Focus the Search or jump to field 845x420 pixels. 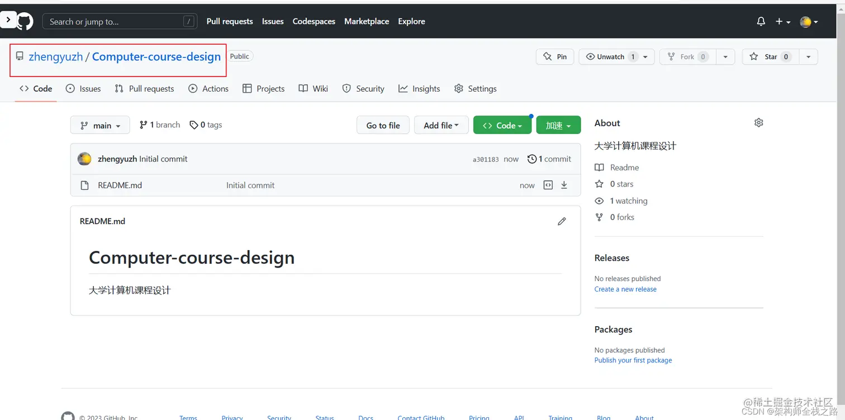(x=120, y=21)
